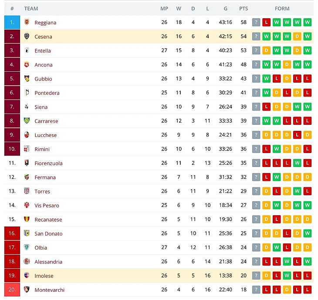Image resolution: width=318 pixels, height=300 pixels.
Task: Click rank 20 position badge for Montevarchi
Action: click(12, 290)
